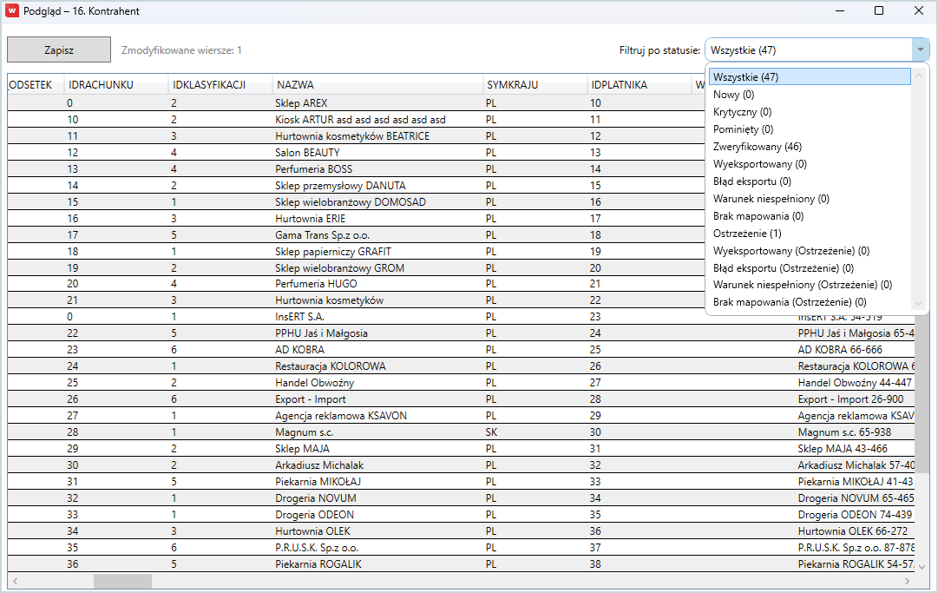The image size is (938, 593).
Task: Click the IDRACHUNKU column header
Action: 101,85
